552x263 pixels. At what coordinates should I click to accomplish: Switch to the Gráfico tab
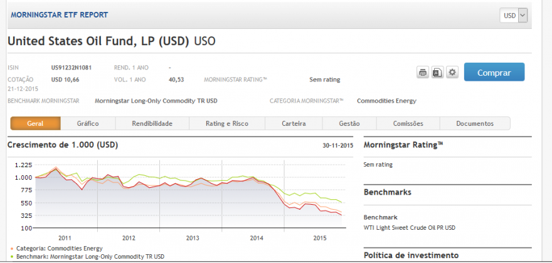coord(88,123)
